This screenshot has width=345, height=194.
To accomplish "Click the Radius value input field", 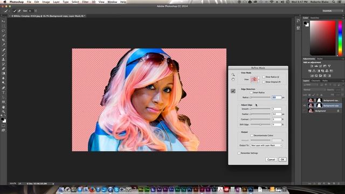I will coord(277,98).
